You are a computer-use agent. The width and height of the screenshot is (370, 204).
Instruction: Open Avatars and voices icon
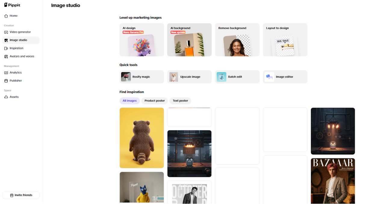pos(6,56)
